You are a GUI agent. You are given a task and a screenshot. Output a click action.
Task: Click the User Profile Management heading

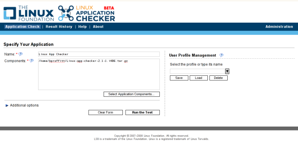coord(193,55)
